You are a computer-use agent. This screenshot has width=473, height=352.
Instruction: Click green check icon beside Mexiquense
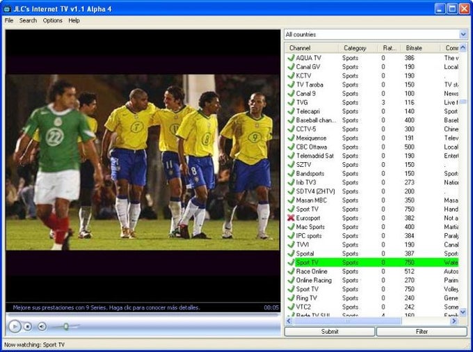[291, 138]
